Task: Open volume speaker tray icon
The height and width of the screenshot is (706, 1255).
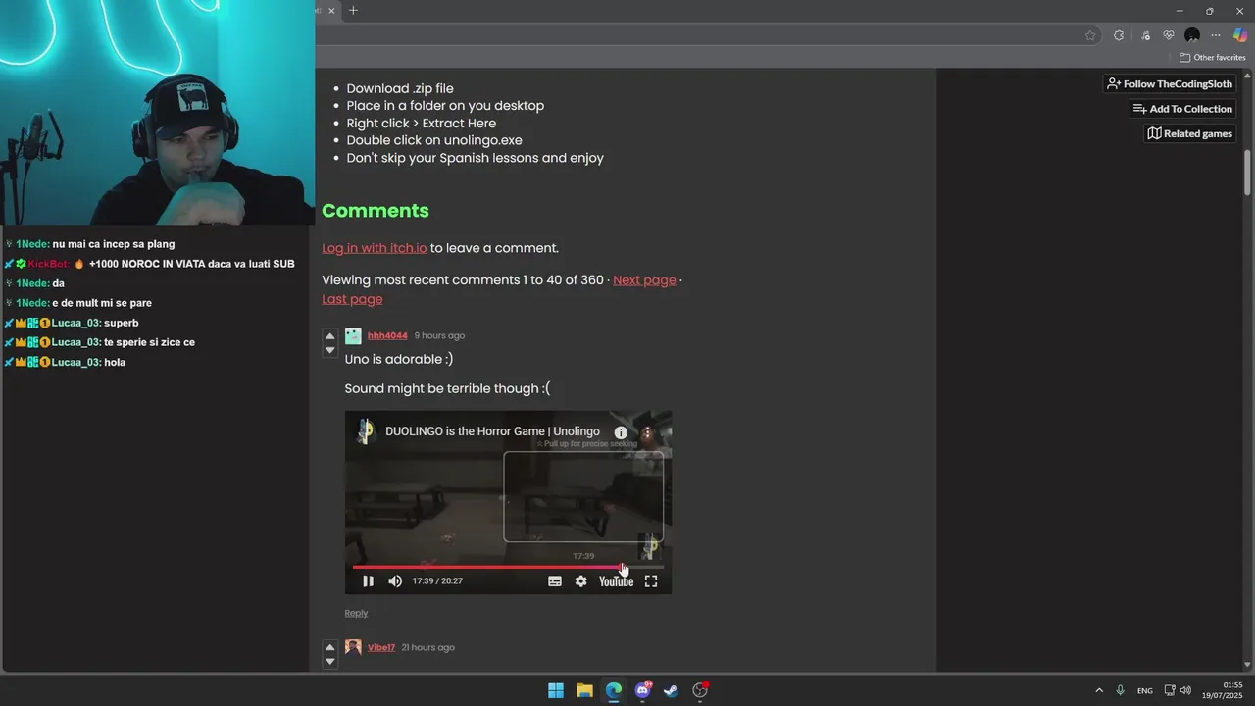Action: (x=1186, y=690)
